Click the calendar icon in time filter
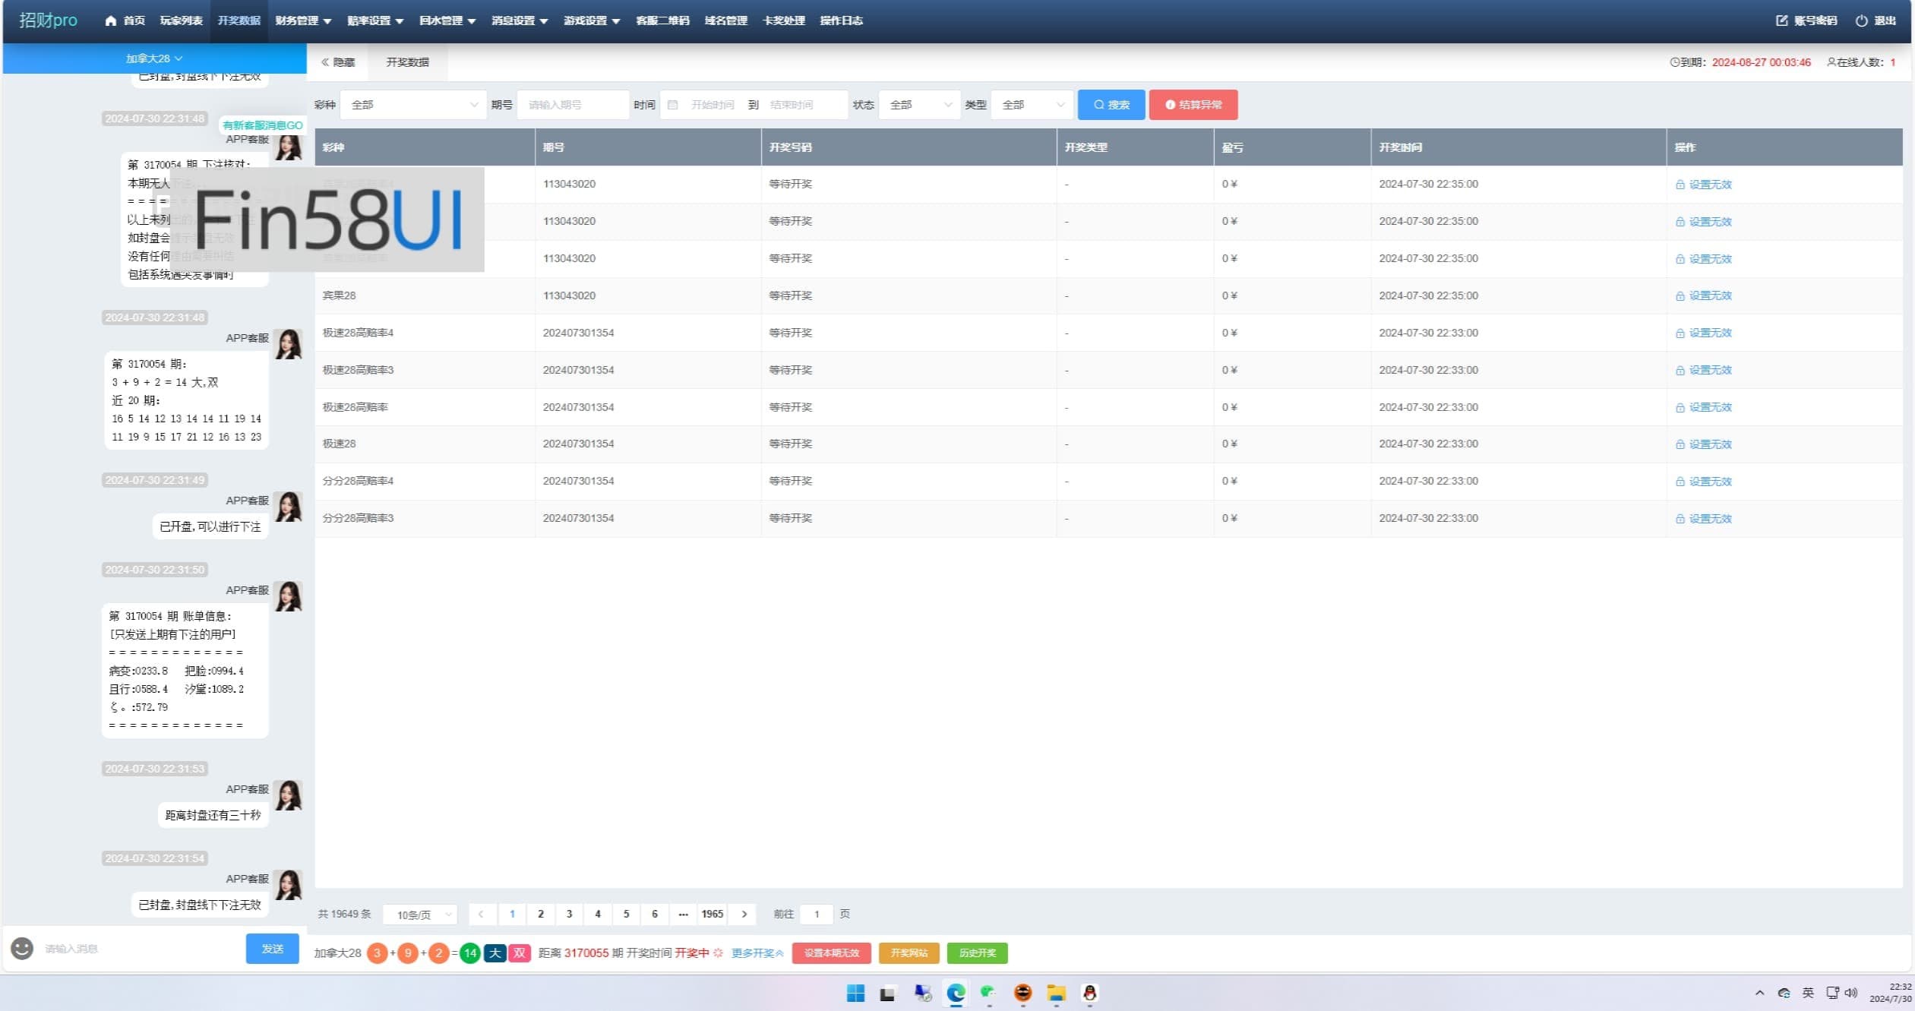Viewport: 1915px width, 1011px height. coord(673,105)
